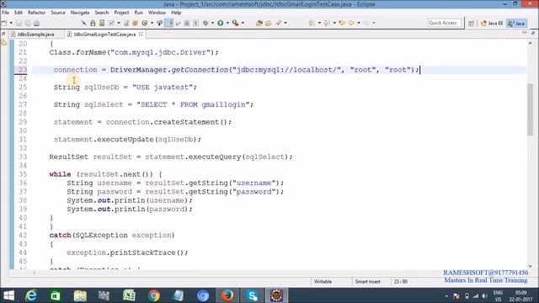Click the Open Perspective icon
The image size is (539, 303).
coord(471,23)
